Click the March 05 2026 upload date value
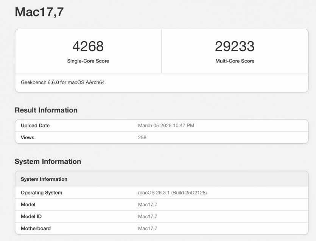316x241 pixels. [x=167, y=125]
